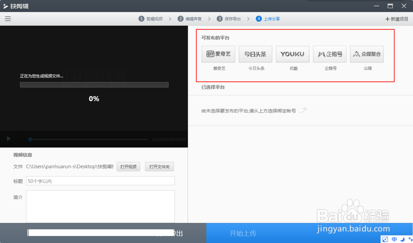Click the 0% progress text
Image resolution: width=413 pixels, height=243 pixels.
point(94,99)
